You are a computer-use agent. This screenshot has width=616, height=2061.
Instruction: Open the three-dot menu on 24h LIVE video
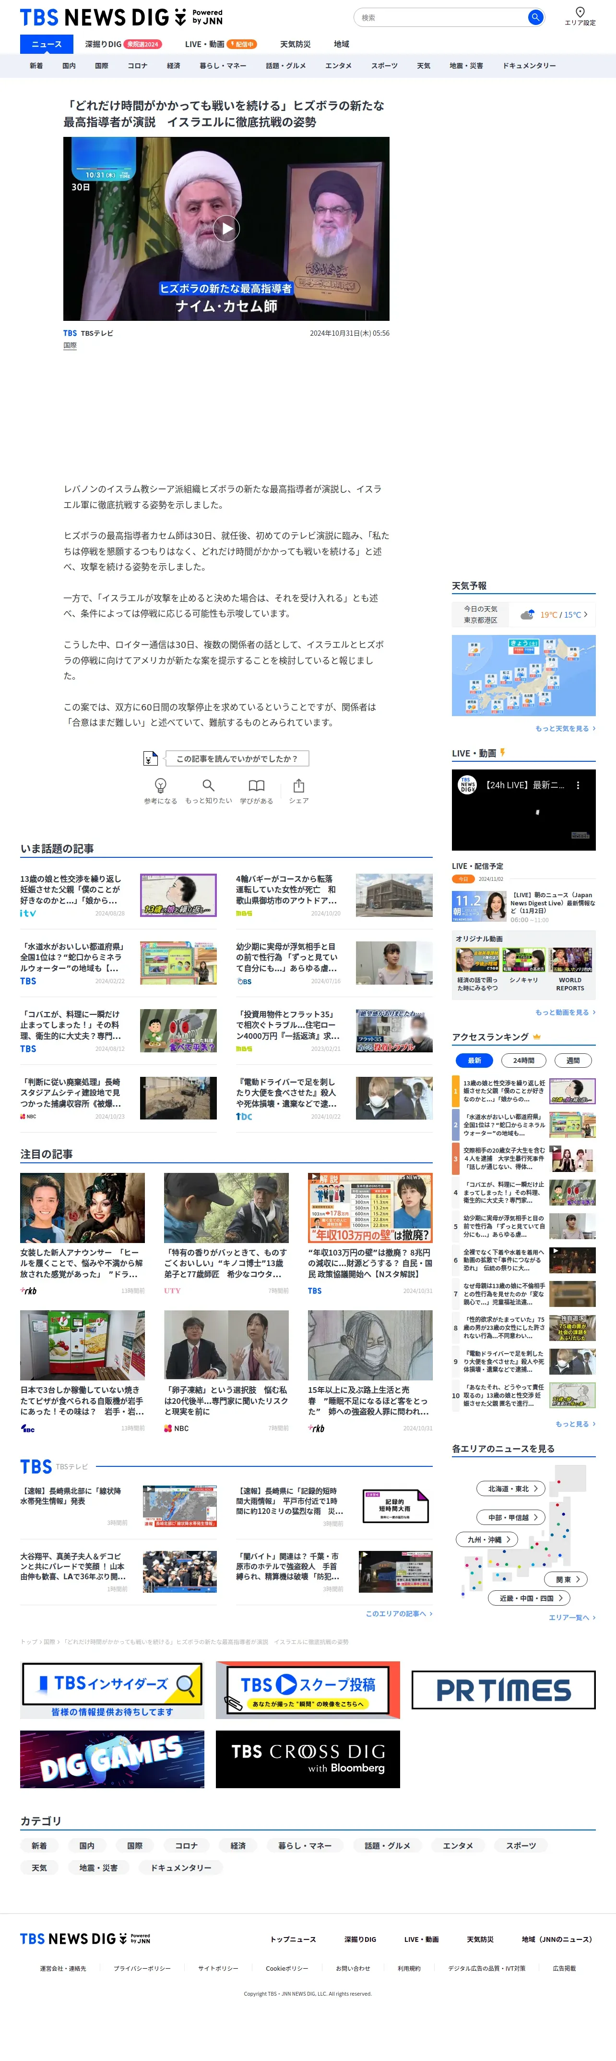pos(579,785)
